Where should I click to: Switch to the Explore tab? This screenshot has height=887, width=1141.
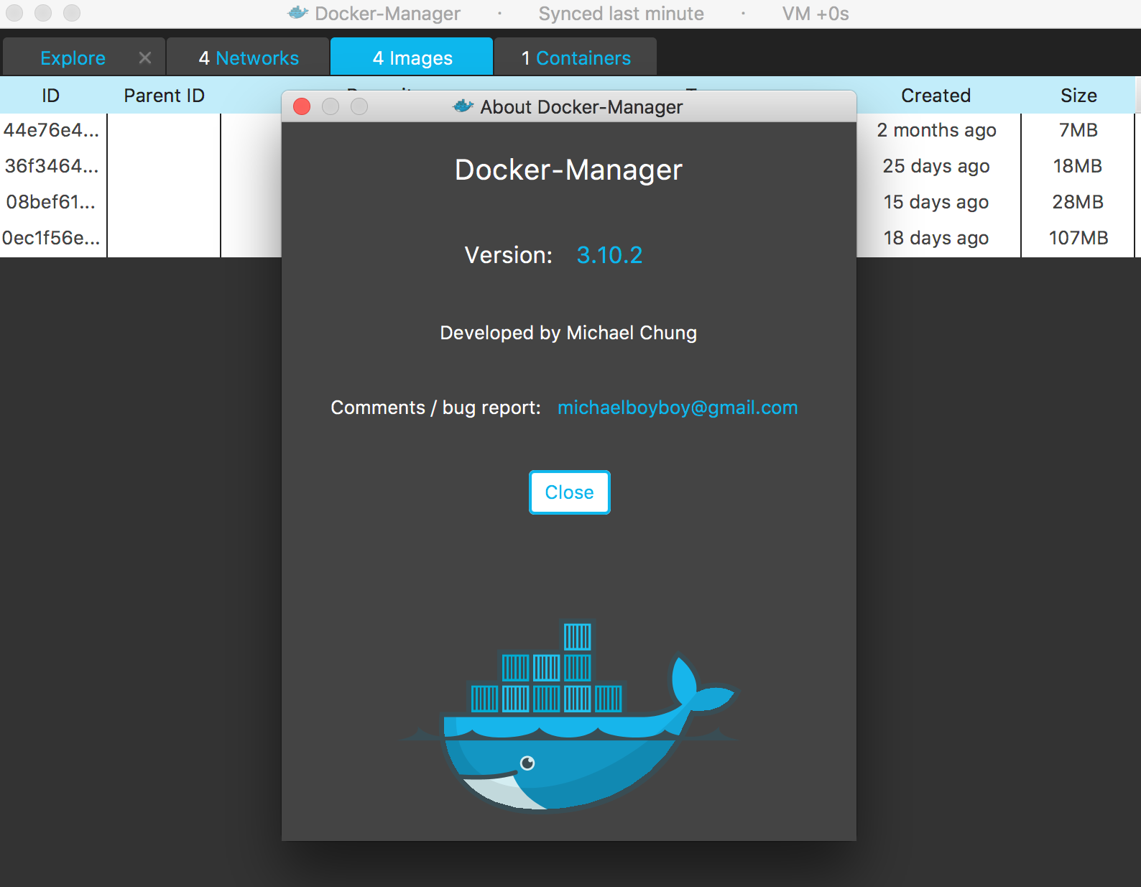(73, 58)
